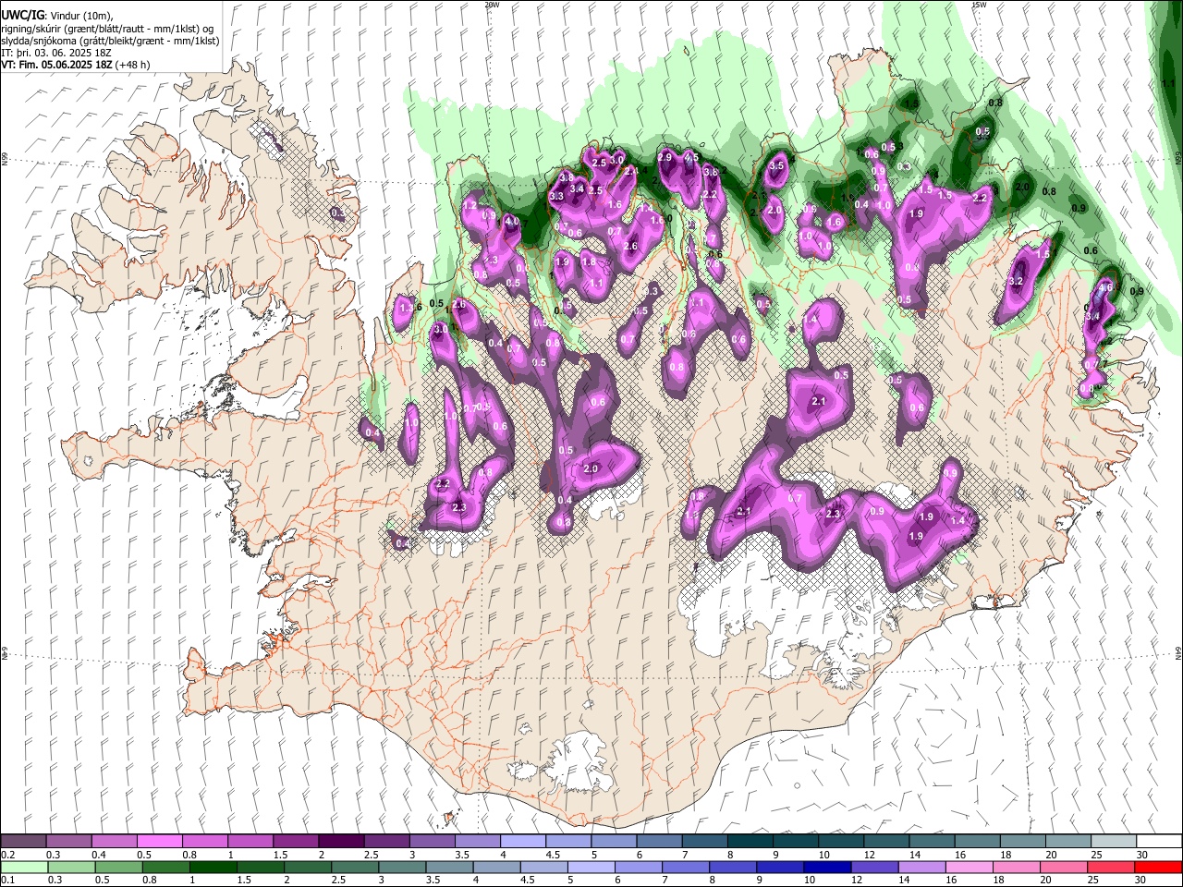Viewport: 1183px width, 887px height.
Task: Pick the snow legend swatch between 8 and 9
Action: pyautogui.click(x=750, y=841)
